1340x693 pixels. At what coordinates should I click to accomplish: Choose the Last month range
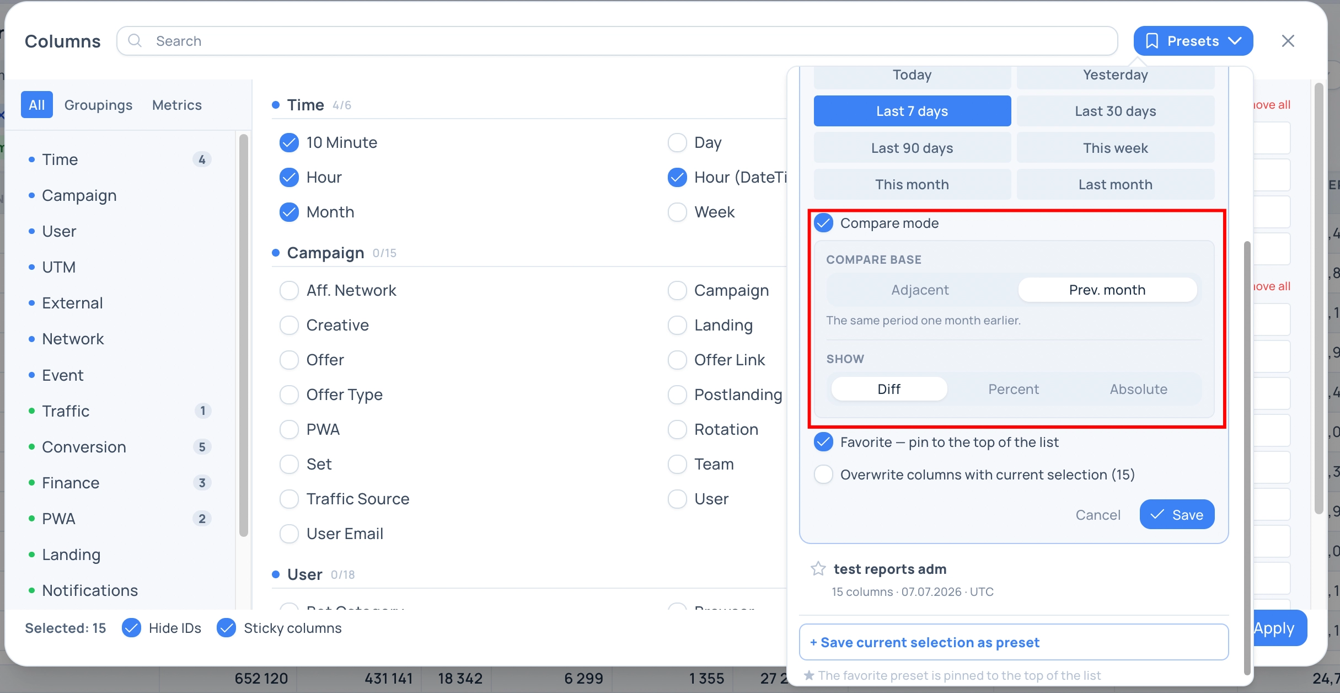click(1115, 184)
